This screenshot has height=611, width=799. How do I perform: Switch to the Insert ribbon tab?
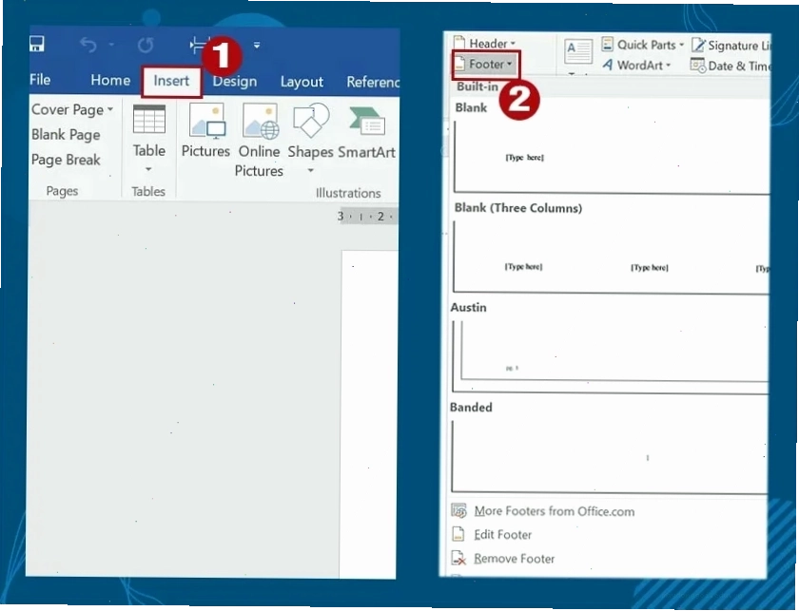(171, 81)
